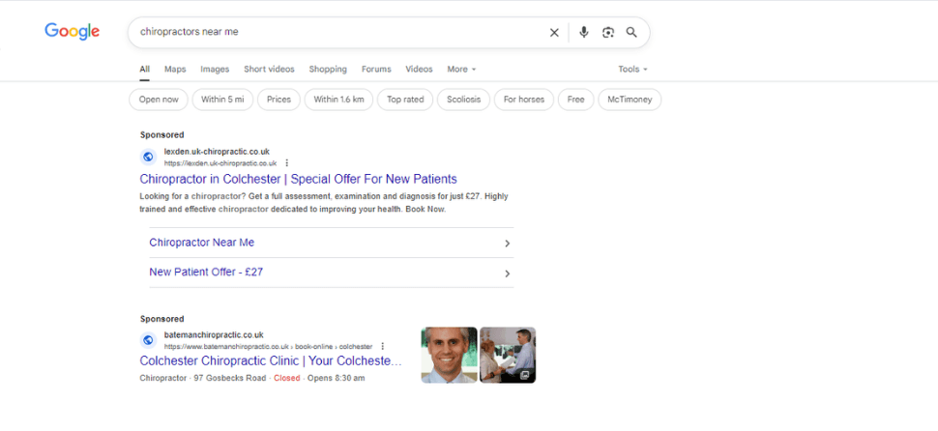Open the New Patient Offer - £27 sitelink
This screenshot has width=938, height=431.
pos(206,272)
